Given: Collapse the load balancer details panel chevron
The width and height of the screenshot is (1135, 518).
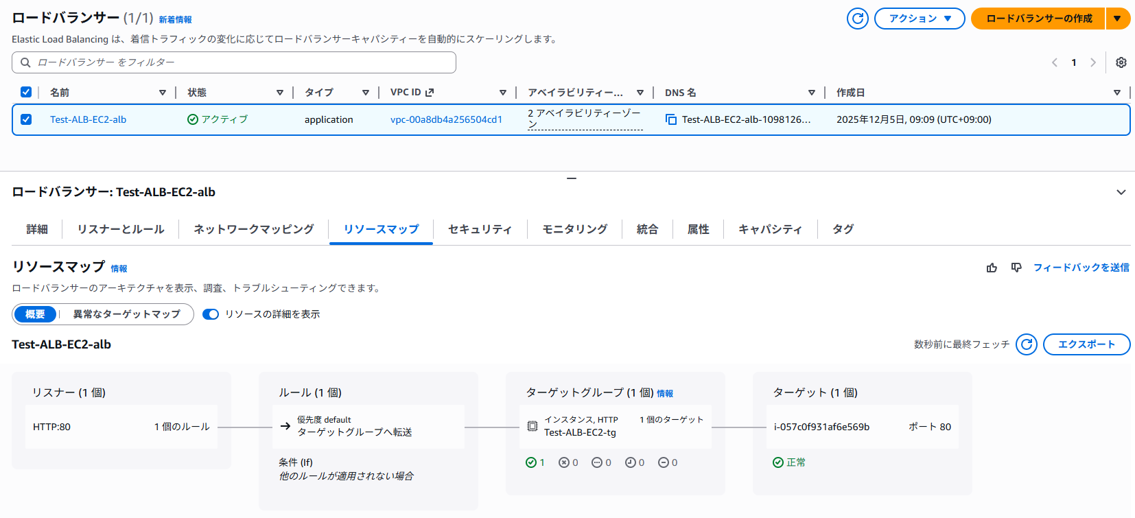Looking at the screenshot, I should tap(1121, 192).
